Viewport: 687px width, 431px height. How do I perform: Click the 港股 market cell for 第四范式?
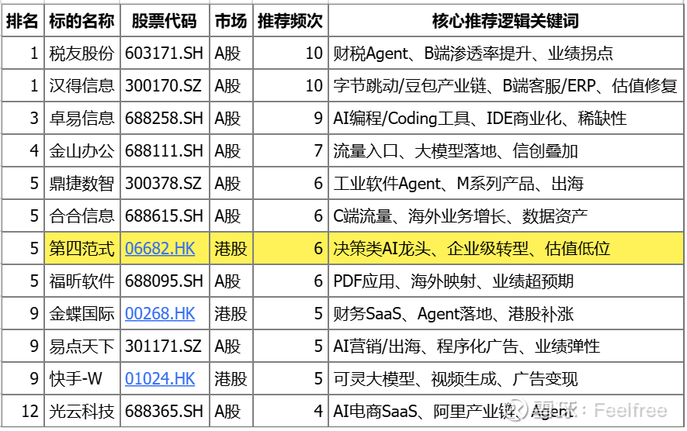(231, 249)
